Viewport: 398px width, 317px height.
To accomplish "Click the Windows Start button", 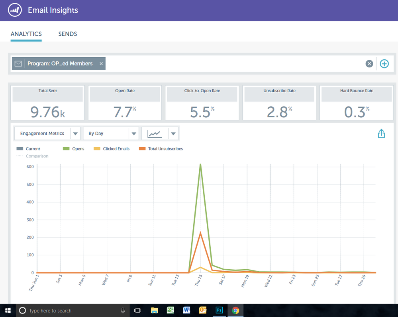I will pos(8,310).
